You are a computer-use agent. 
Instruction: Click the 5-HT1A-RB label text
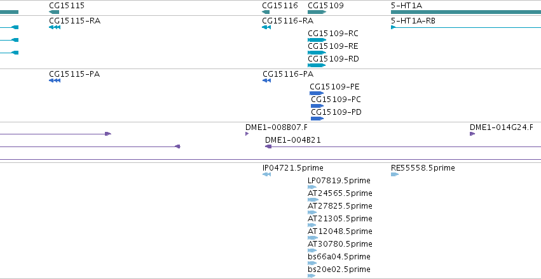point(413,21)
